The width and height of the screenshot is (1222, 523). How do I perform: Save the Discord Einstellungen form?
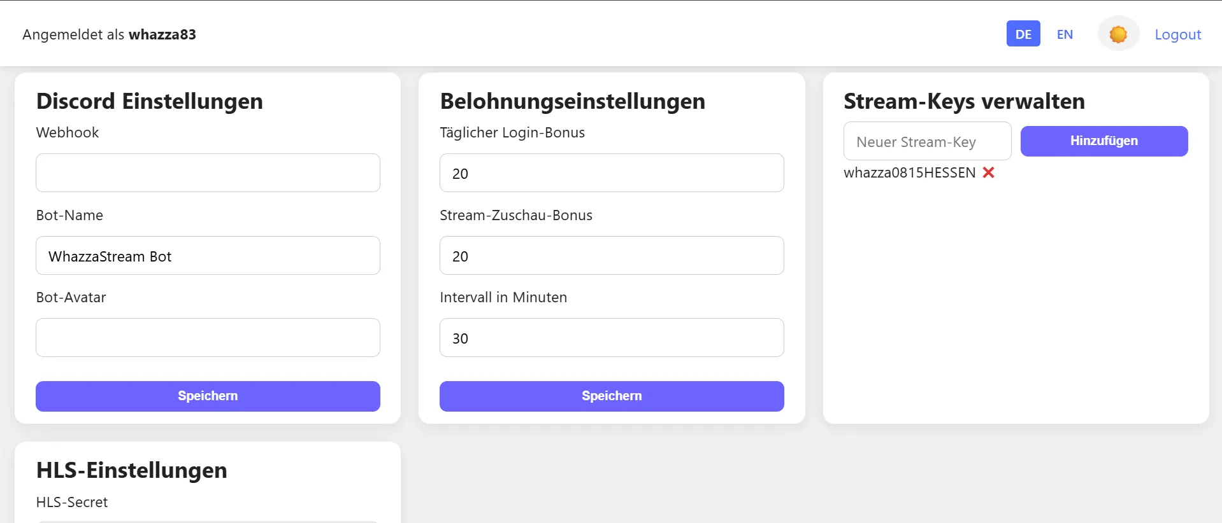pos(208,396)
